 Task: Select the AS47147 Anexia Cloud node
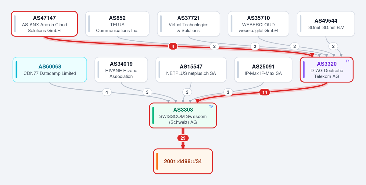44,24
